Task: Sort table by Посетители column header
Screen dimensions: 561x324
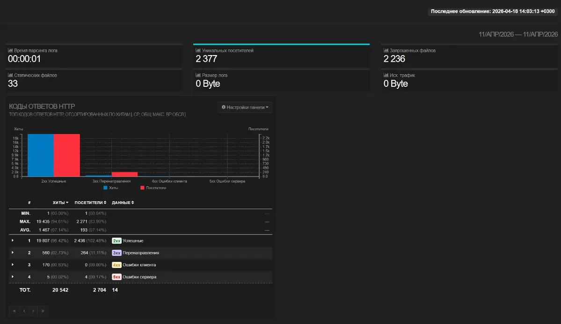Action: [90, 203]
